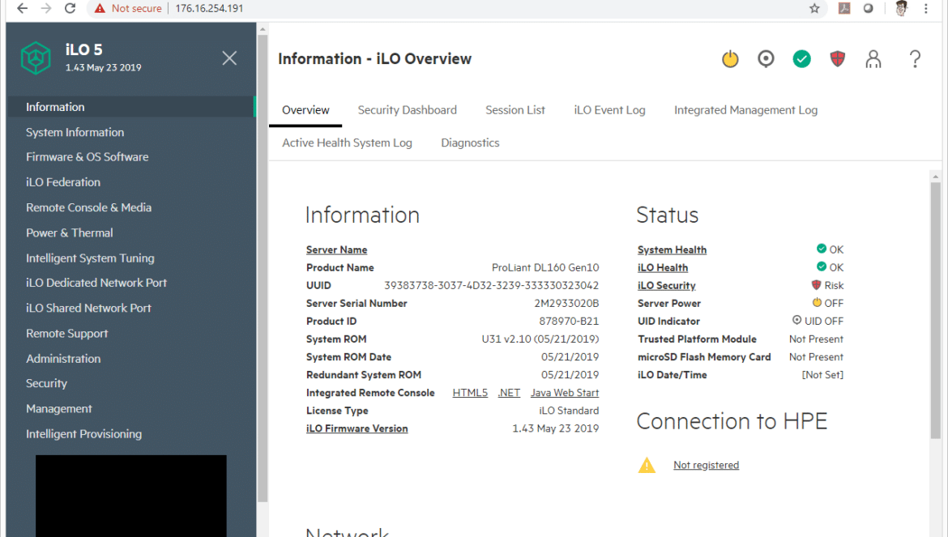Click the iLO Health OK check icon

(821, 266)
